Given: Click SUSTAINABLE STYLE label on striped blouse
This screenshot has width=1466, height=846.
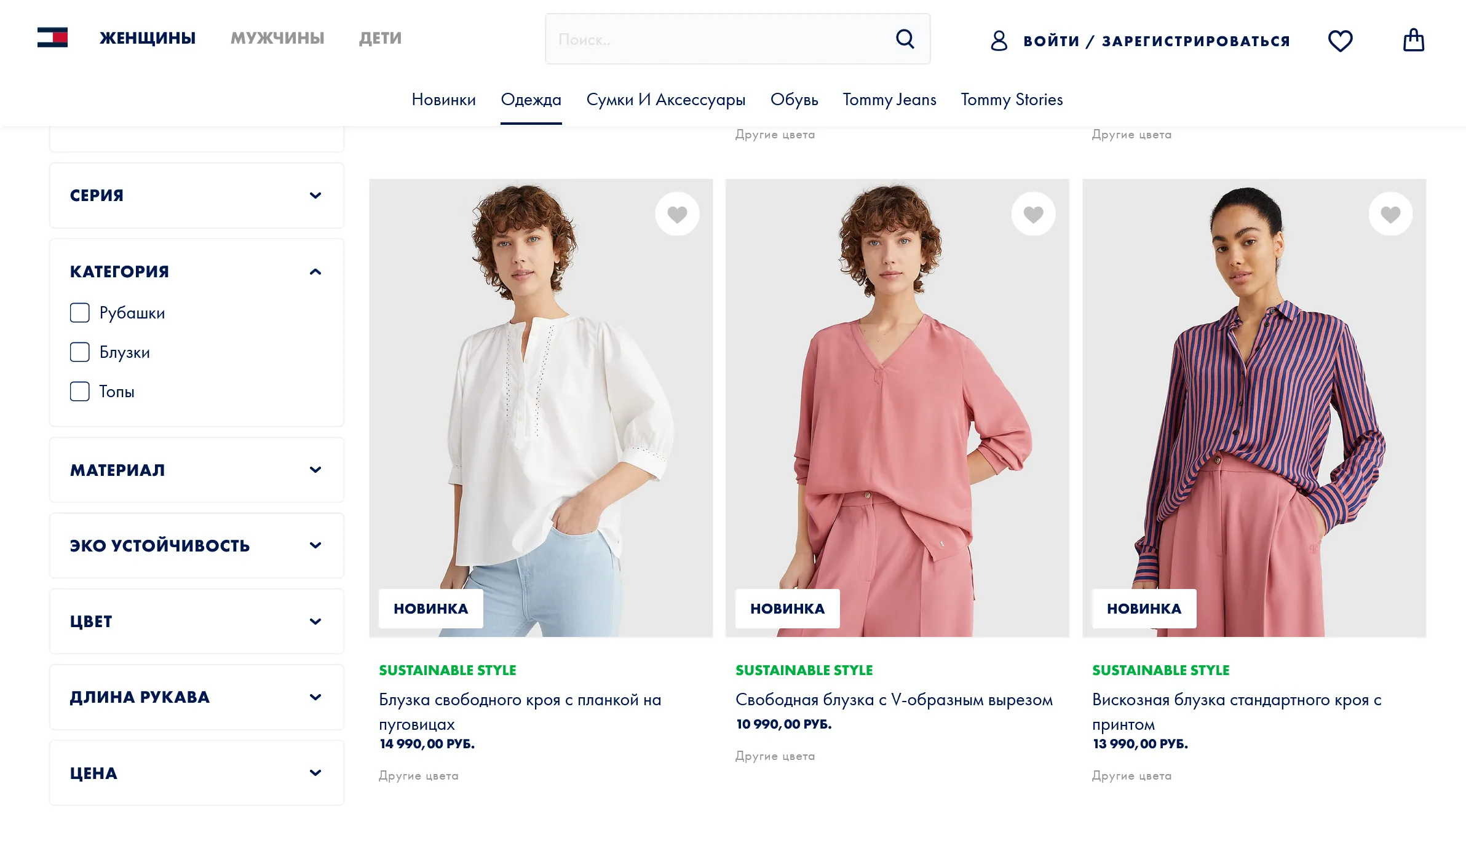Looking at the screenshot, I should coord(1161,670).
